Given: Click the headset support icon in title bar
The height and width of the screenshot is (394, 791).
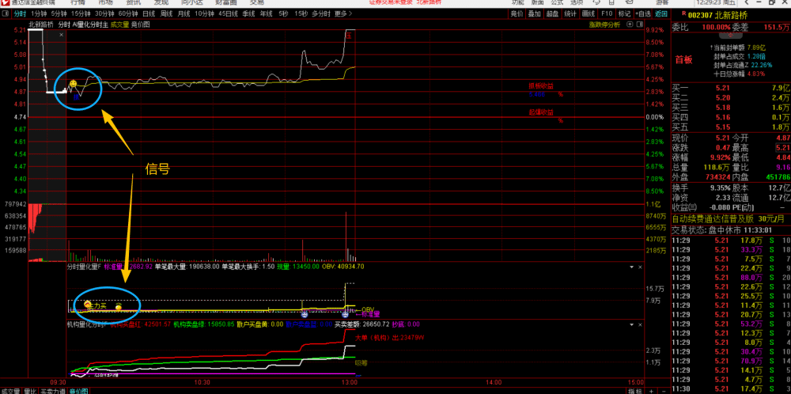Looking at the screenshot, I should tap(596, 2).
